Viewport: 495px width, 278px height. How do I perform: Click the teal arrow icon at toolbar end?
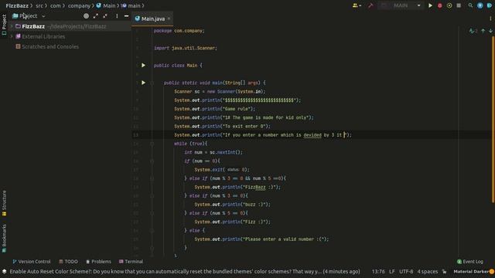pyautogui.click(x=490, y=5)
